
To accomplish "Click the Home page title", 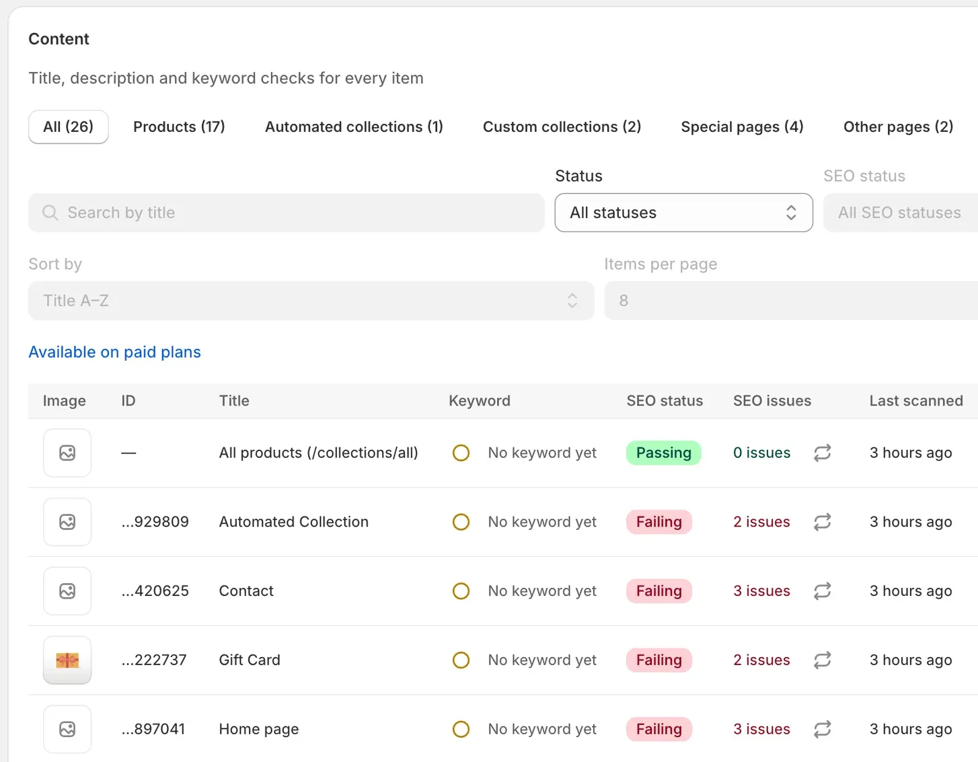I will (x=259, y=729).
